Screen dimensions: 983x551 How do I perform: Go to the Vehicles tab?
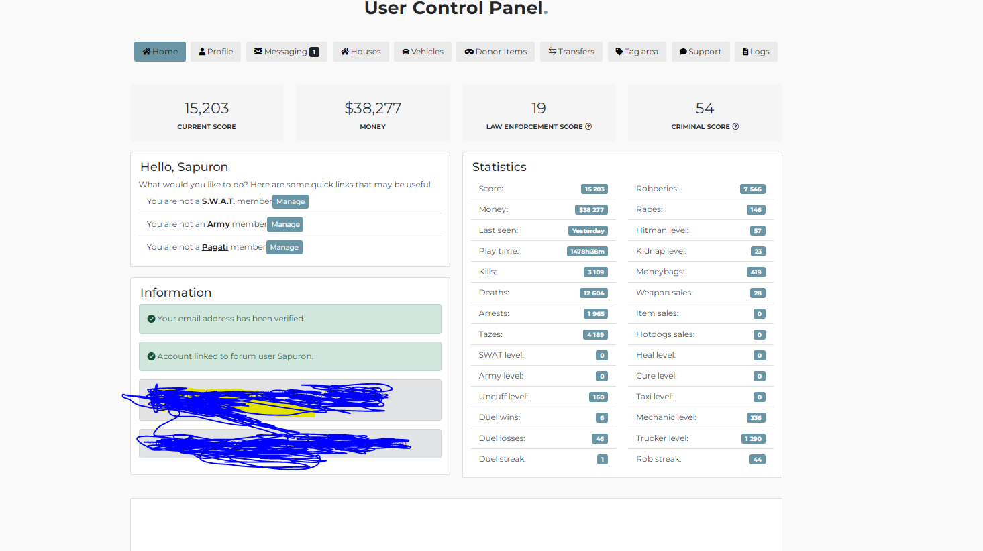423,52
